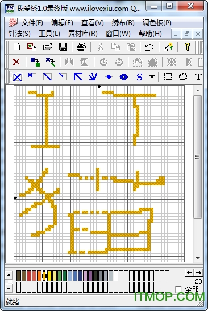Open the 调色板(P) menu
This screenshot has width=208, height=311.
click(157, 23)
